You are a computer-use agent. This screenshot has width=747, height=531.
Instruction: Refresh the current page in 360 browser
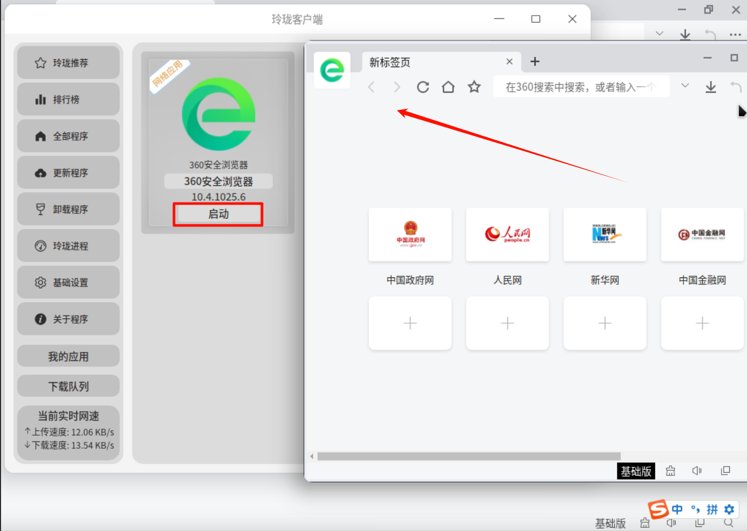click(x=422, y=86)
